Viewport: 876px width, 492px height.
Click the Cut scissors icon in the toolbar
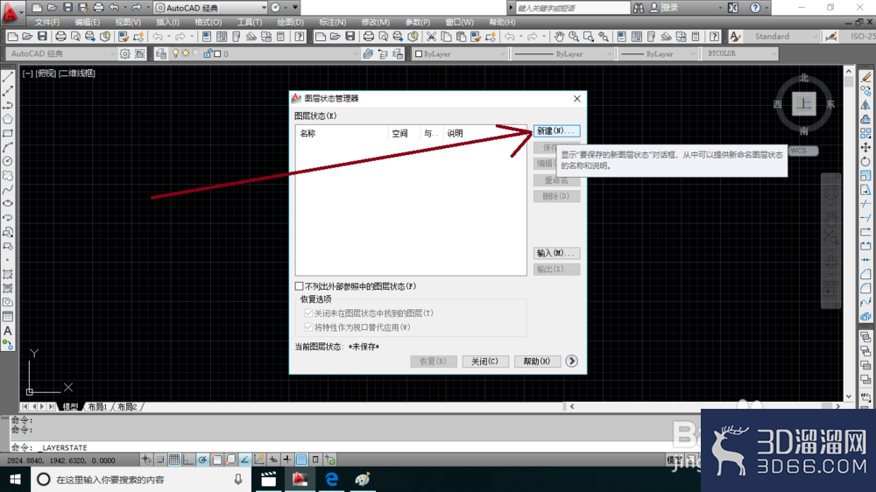431,36
